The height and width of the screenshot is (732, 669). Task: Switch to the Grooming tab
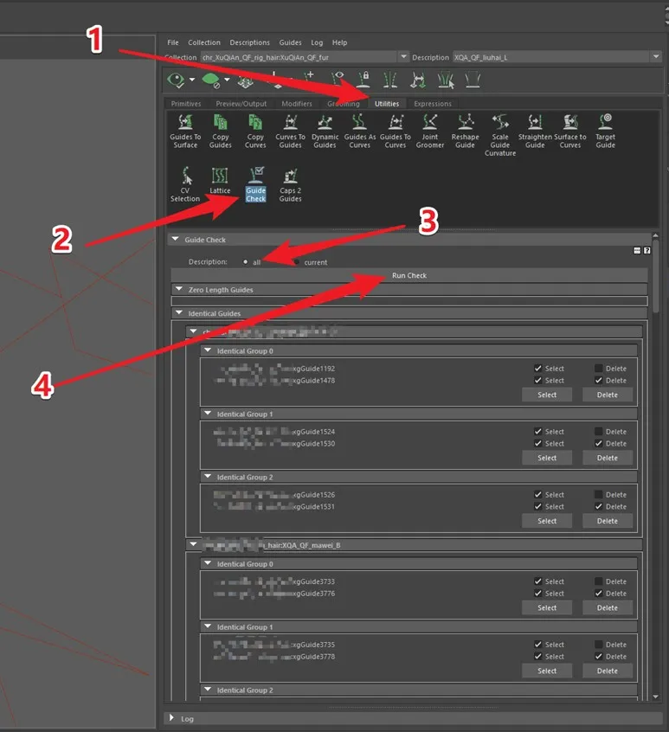343,104
